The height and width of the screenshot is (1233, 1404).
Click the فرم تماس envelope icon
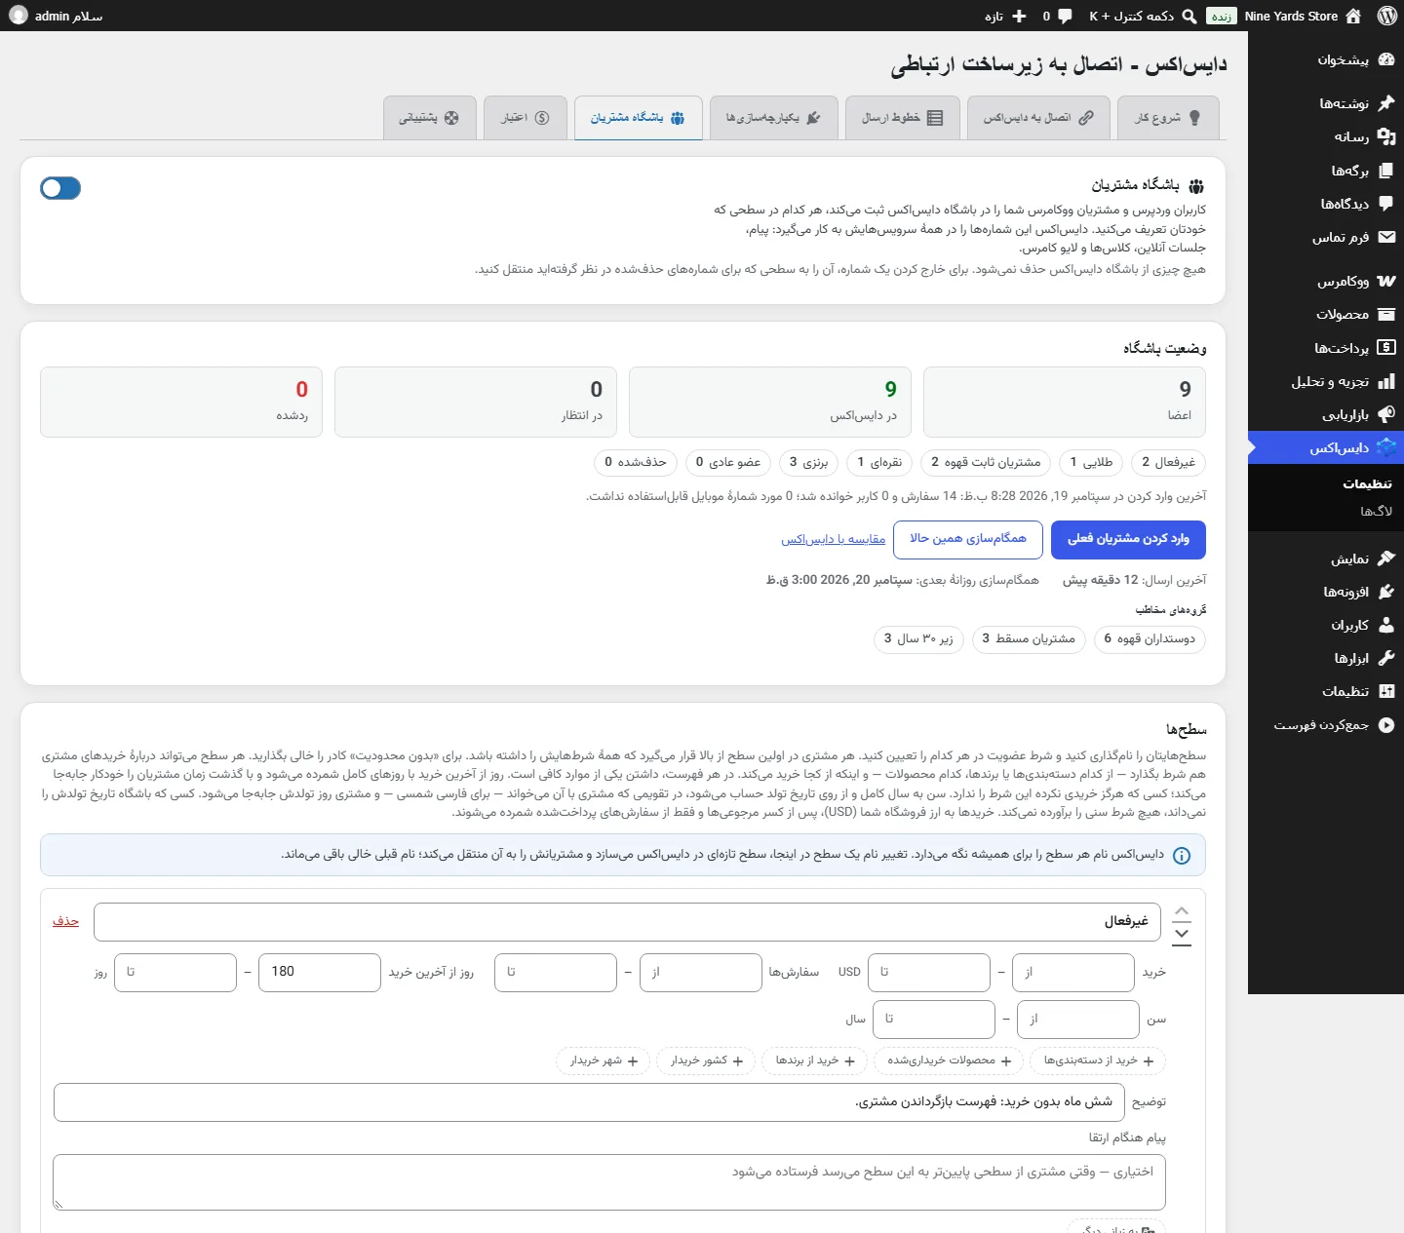[1386, 237]
